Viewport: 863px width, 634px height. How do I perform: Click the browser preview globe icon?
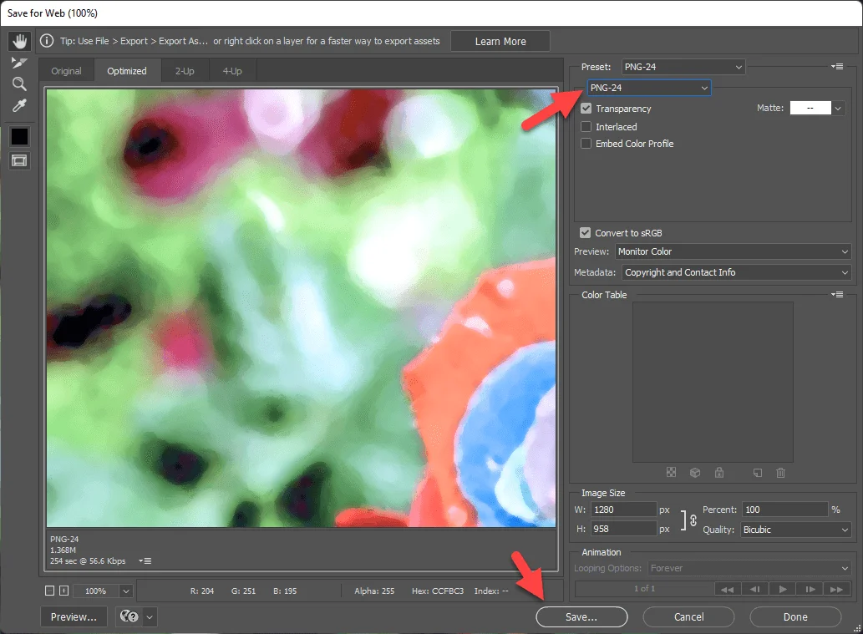click(x=129, y=616)
